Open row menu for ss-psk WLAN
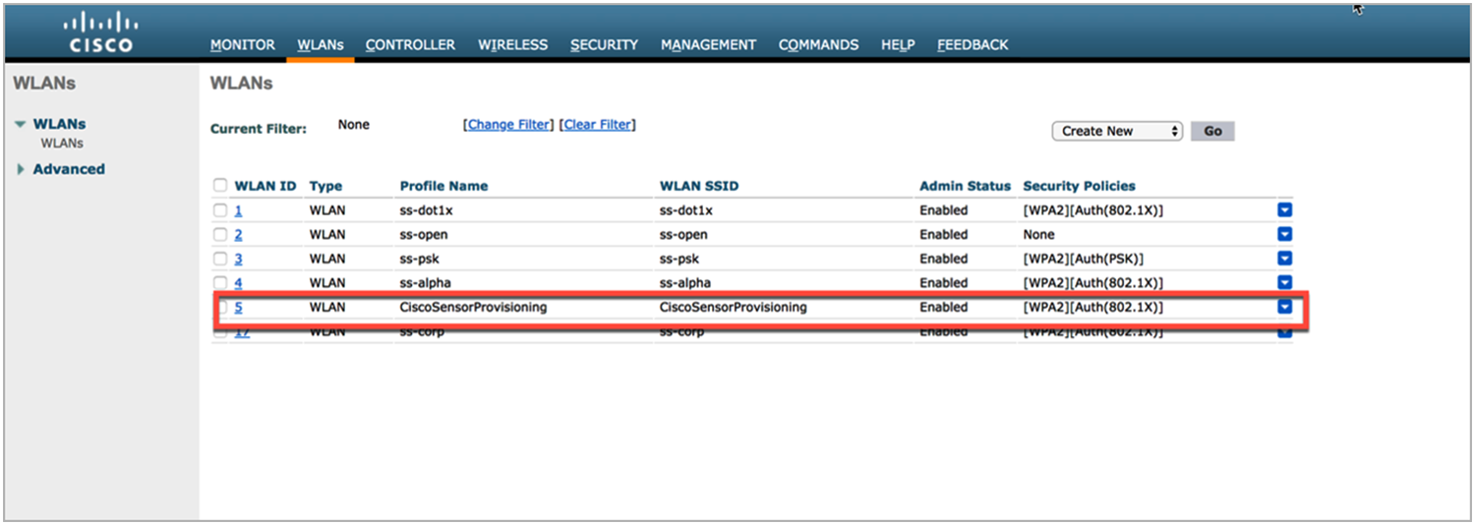 [x=1284, y=259]
